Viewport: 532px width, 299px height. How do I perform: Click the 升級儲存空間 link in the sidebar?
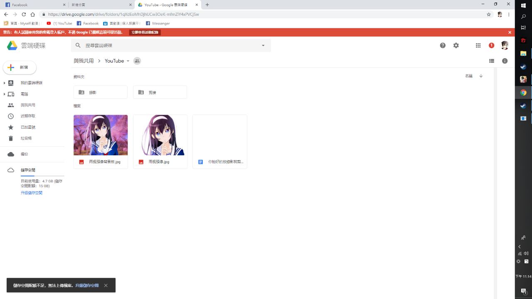[x=32, y=193]
